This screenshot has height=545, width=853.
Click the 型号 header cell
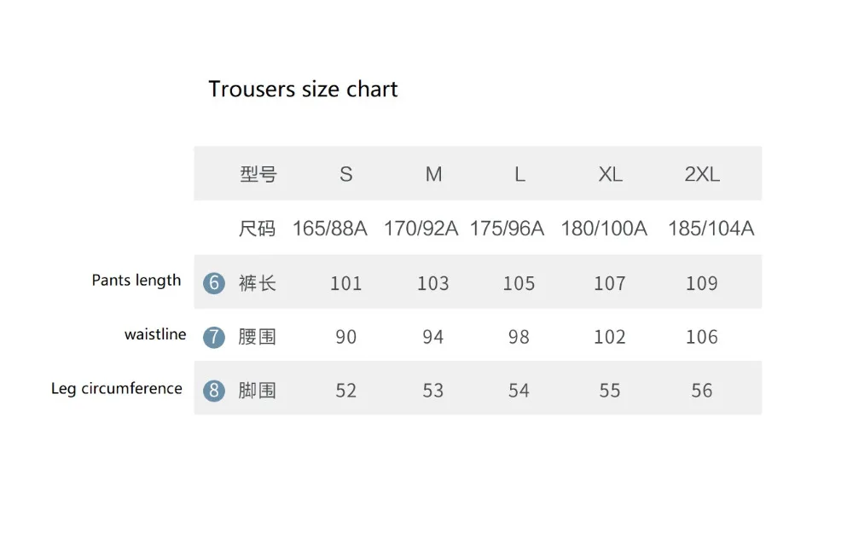[x=258, y=174]
